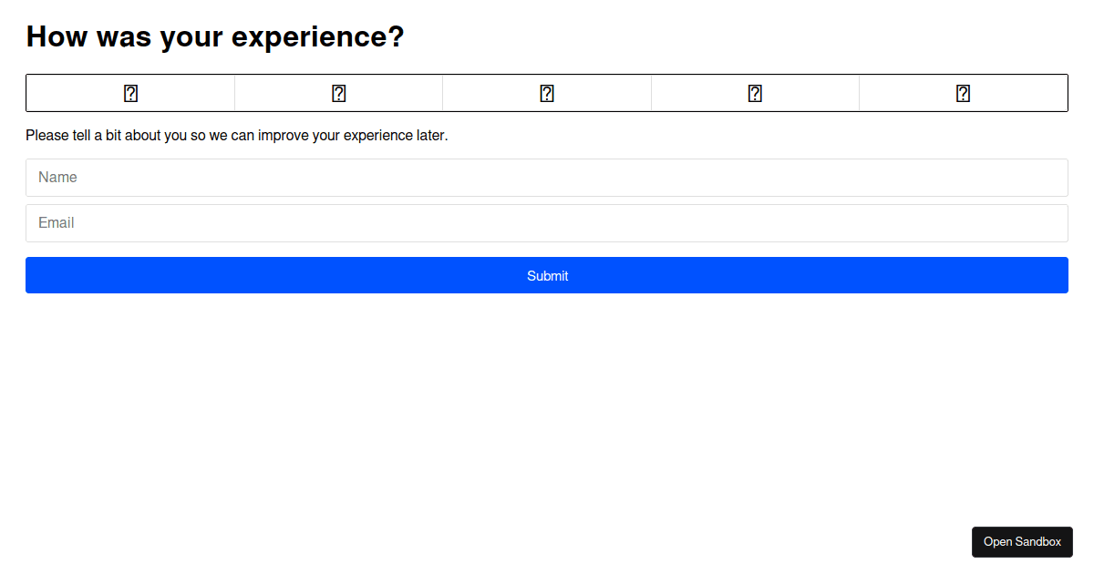Viewport: 1094px width, 574px height.
Task: Submit the feedback form
Action: click(x=547, y=275)
